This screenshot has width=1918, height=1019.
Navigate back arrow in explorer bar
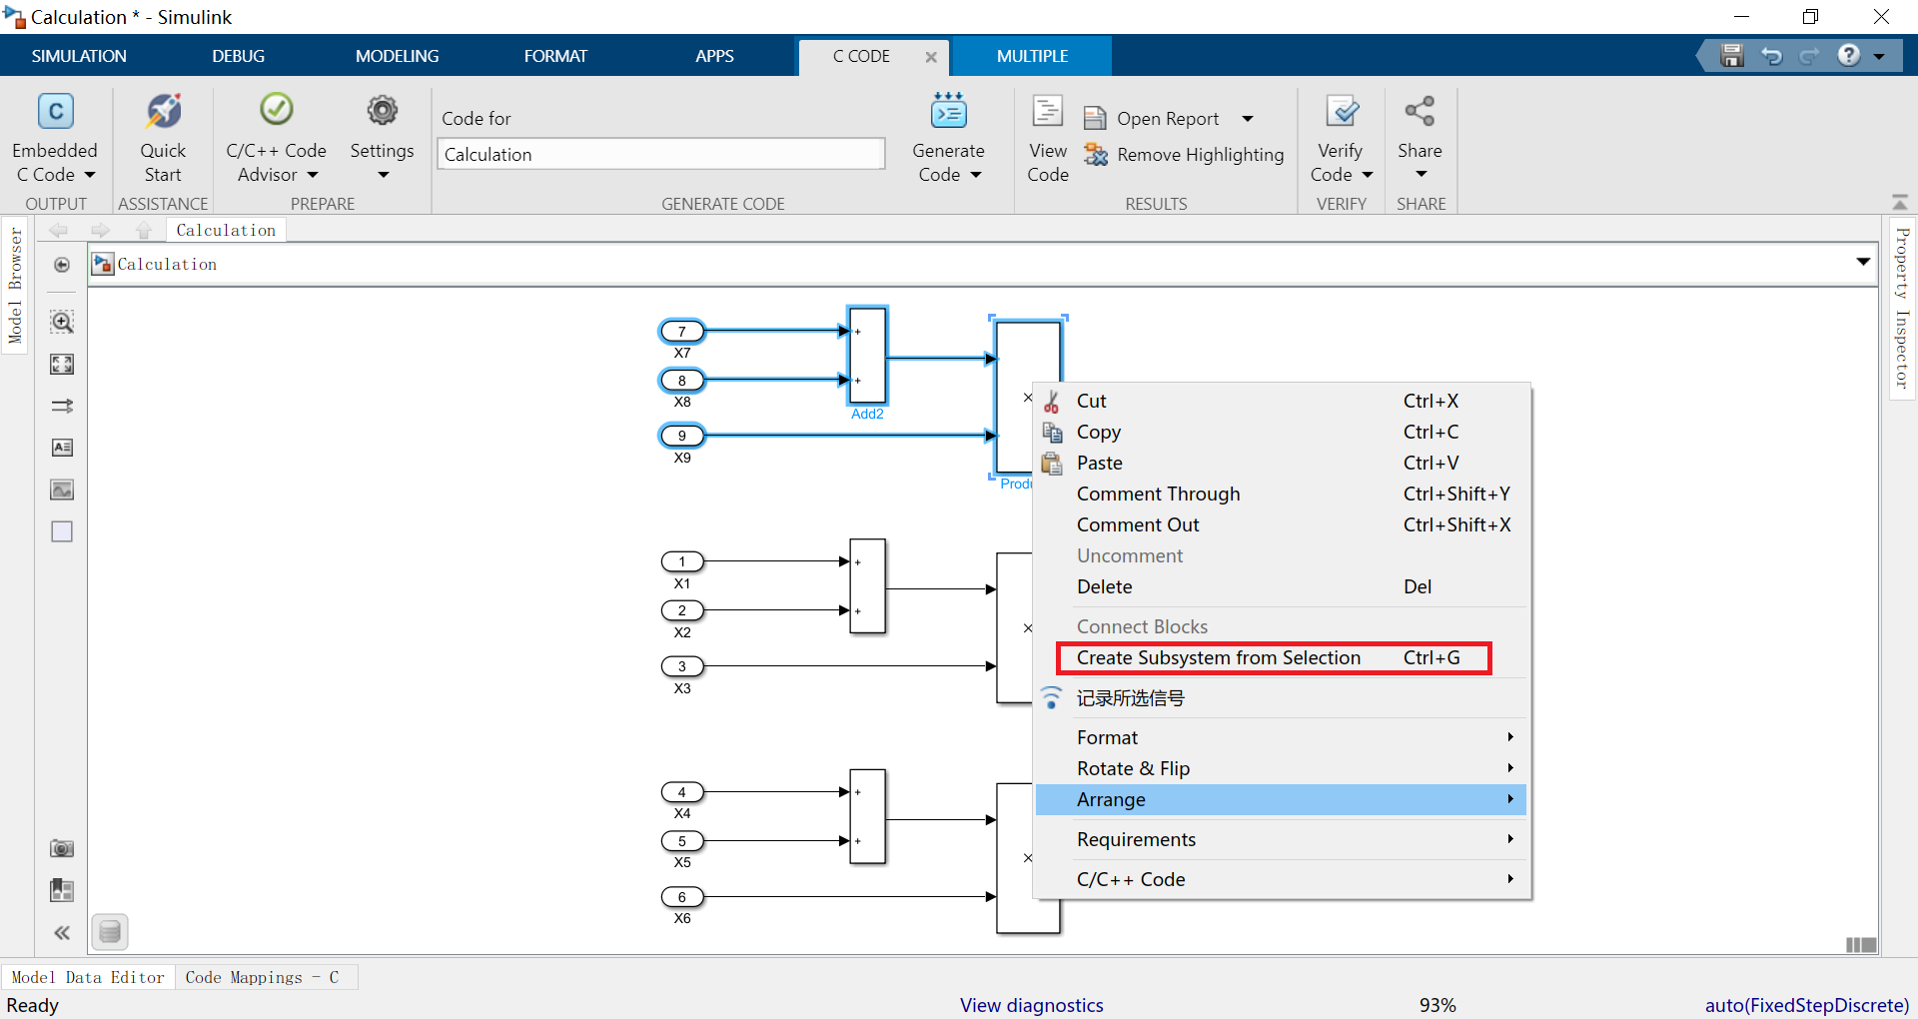click(59, 231)
